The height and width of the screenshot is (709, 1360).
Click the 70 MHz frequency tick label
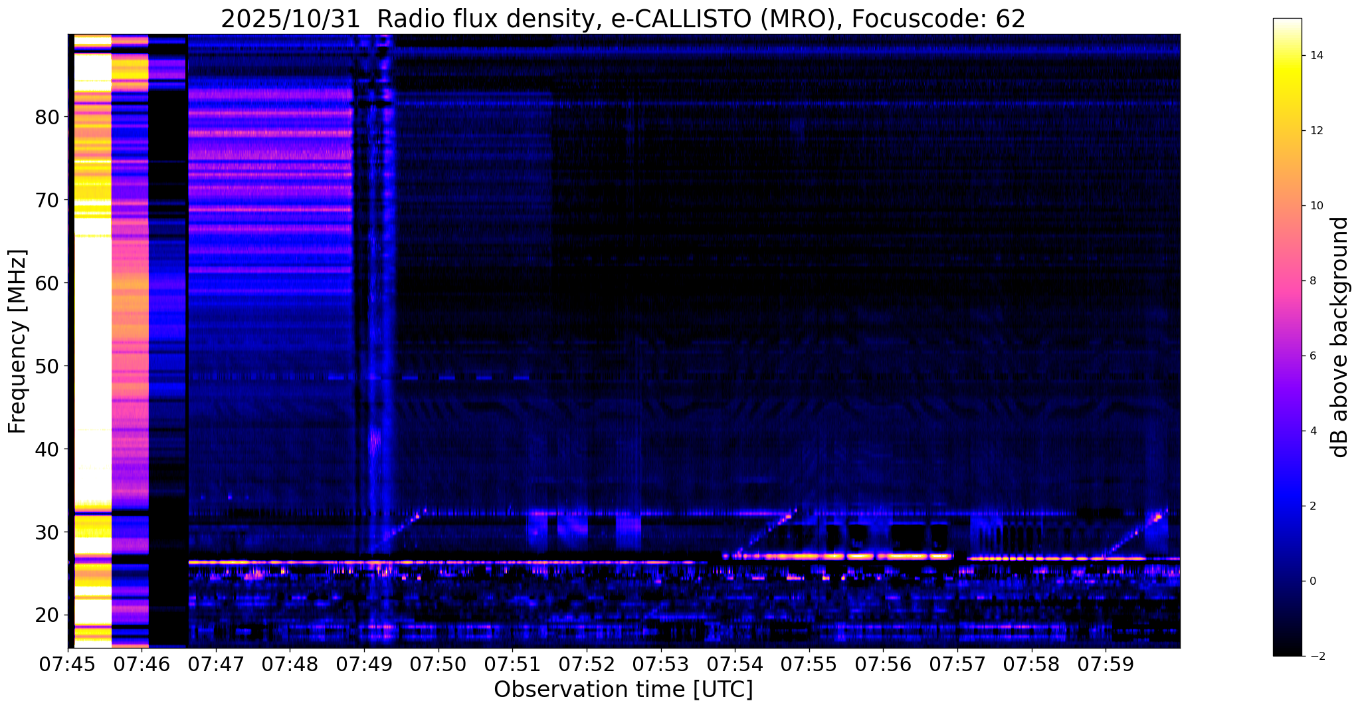click(x=47, y=200)
